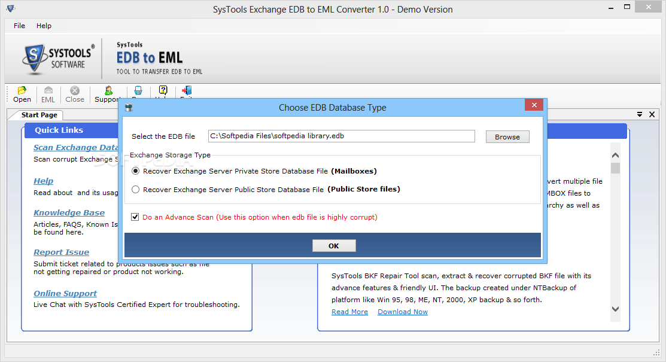The width and height of the screenshot is (666, 362).
Task: Select Private Store Database File (Mailboxes) radio
Action: (x=135, y=171)
